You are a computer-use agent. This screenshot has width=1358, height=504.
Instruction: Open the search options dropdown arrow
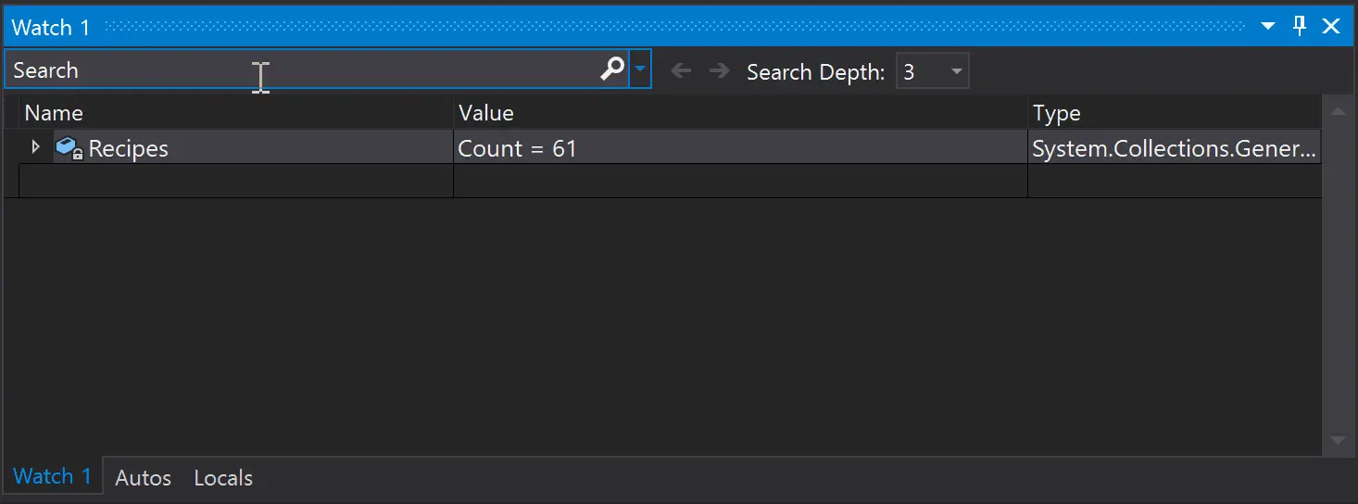coord(640,69)
